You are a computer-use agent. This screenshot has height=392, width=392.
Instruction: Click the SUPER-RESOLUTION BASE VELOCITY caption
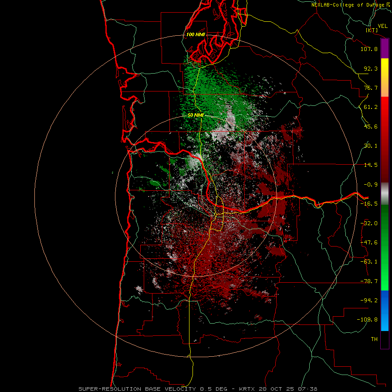point(137,389)
